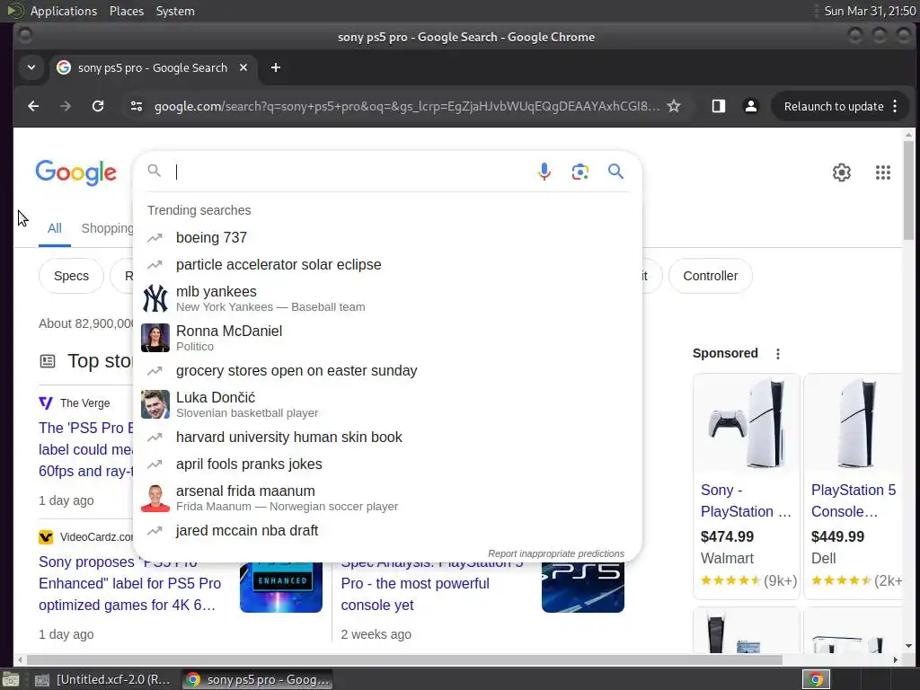Open Spec Analysis PlayStation 5 Pro article

pos(431,583)
